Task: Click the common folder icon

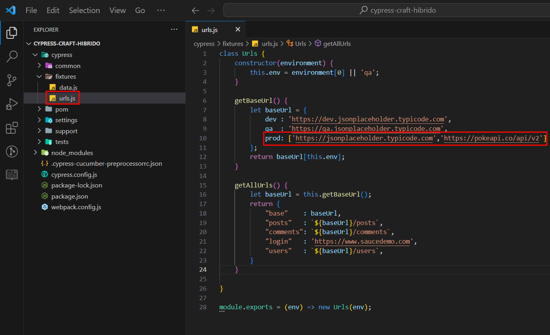Action: 49,66
